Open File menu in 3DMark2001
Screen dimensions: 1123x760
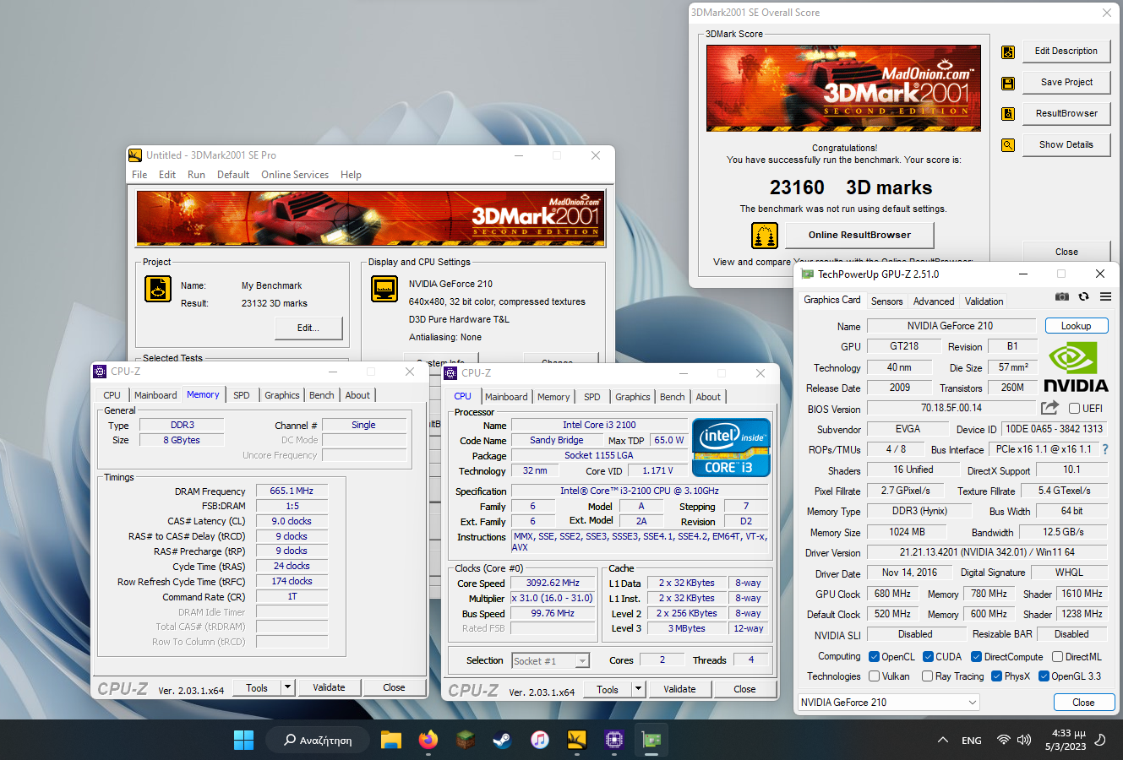139,175
